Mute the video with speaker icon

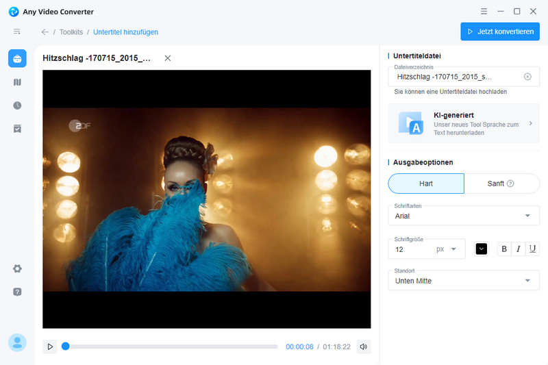[364, 347]
